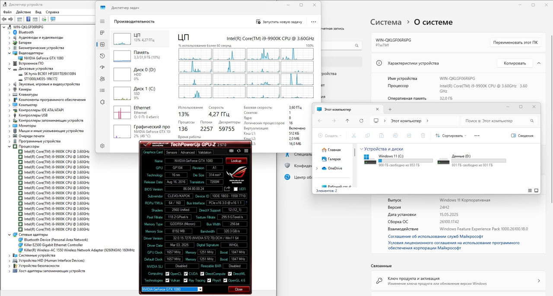Screen dimensions: 553x296
Task: Click the Explorer refresh icon
Action: [x=361, y=121]
